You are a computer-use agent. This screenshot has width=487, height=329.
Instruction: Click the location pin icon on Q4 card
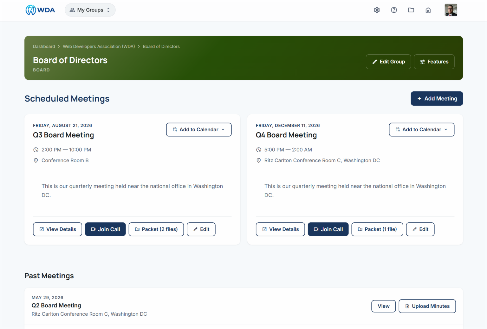coord(259,161)
